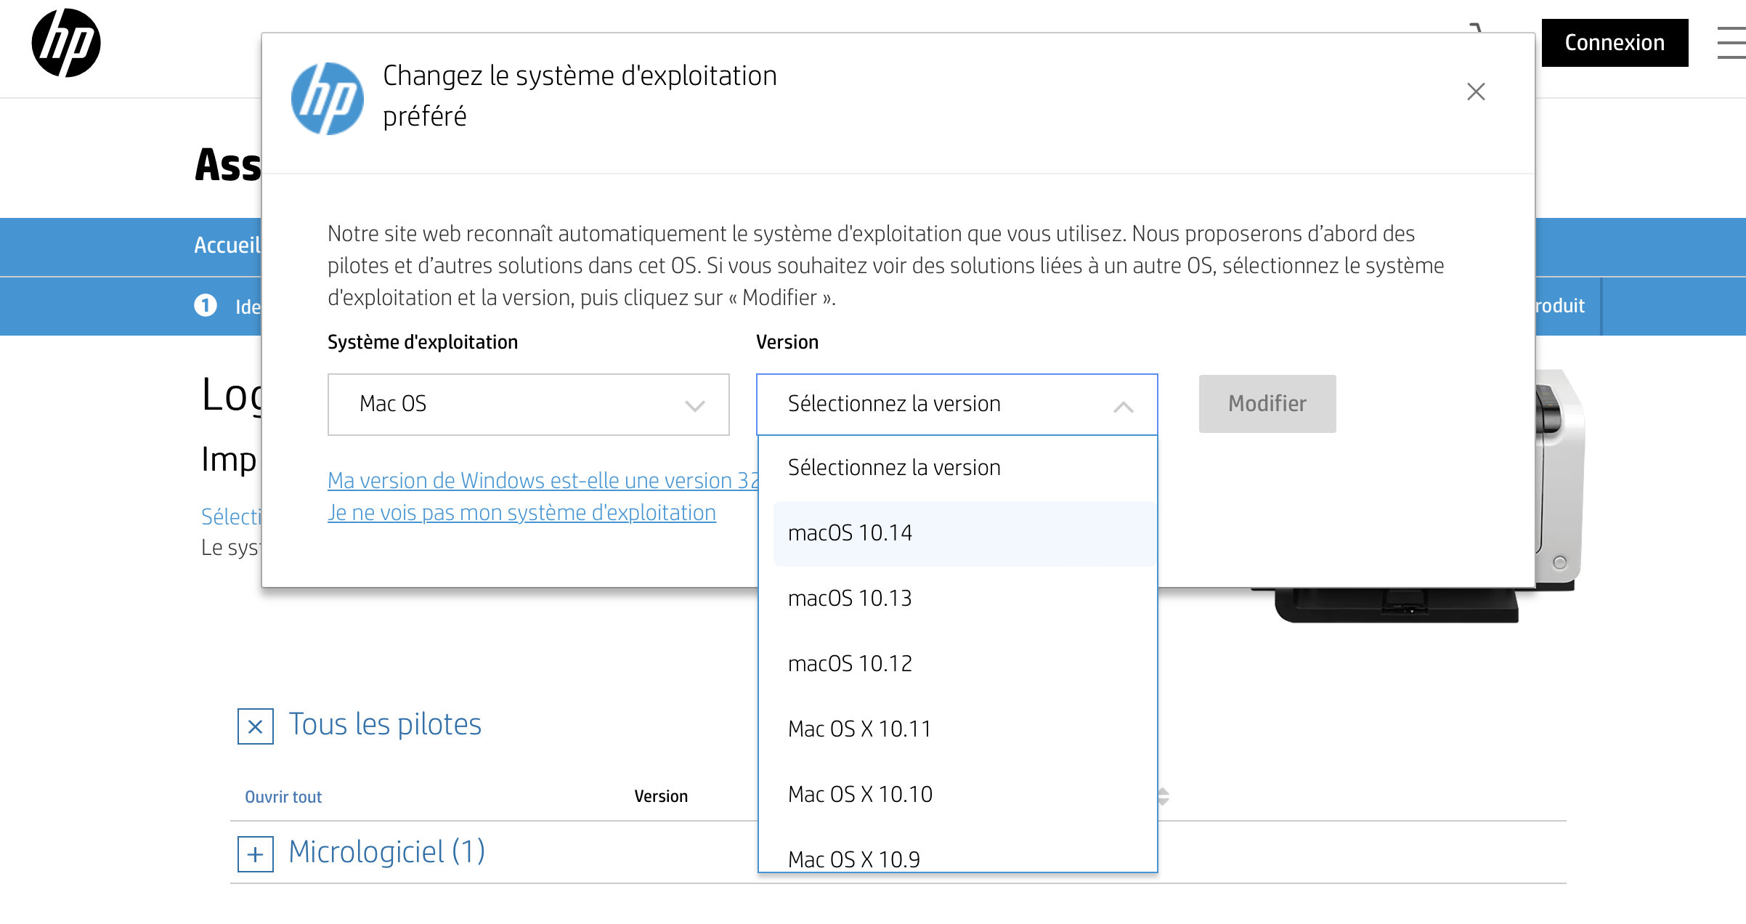This screenshot has height=924, width=1746.
Task: Close the operating system dialog
Action: pyautogui.click(x=1475, y=92)
